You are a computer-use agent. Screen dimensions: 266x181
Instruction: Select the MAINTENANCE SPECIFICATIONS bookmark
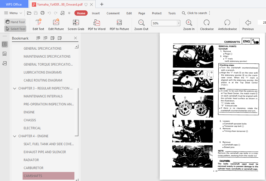[x=47, y=57]
